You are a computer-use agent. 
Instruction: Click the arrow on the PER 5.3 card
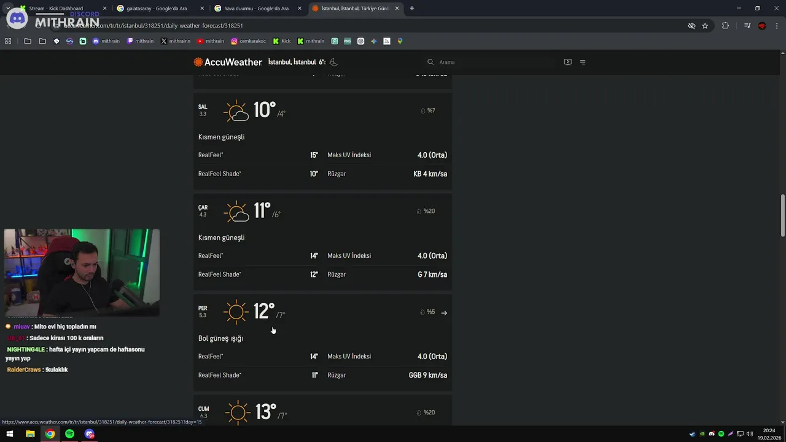[444, 312]
